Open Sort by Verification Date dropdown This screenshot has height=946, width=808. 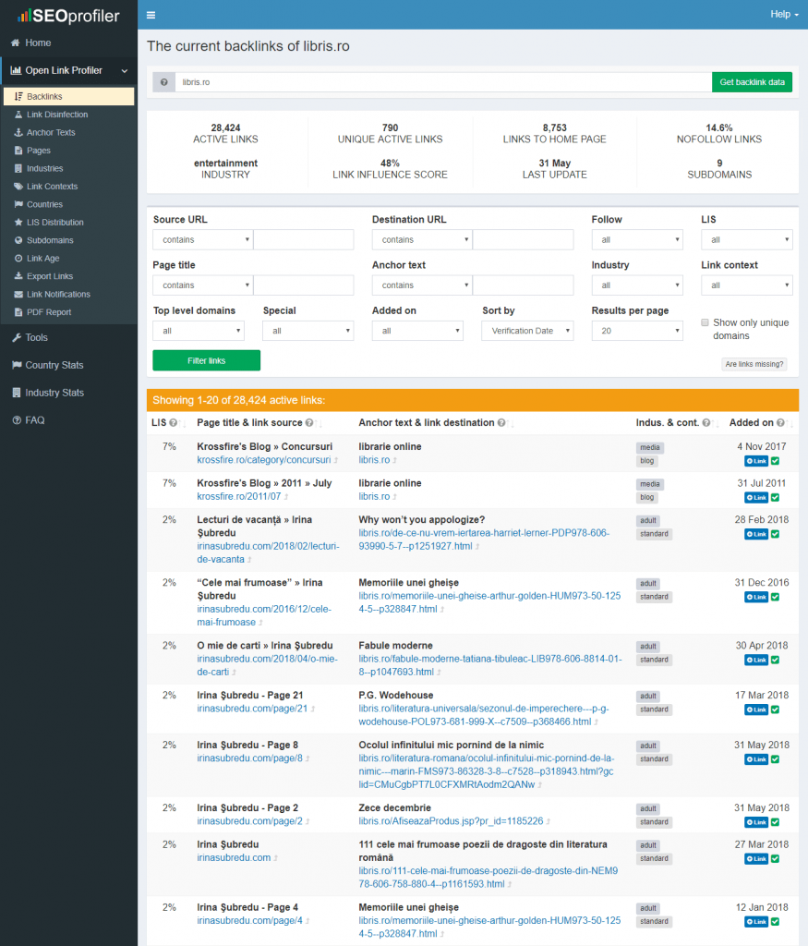coord(527,331)
